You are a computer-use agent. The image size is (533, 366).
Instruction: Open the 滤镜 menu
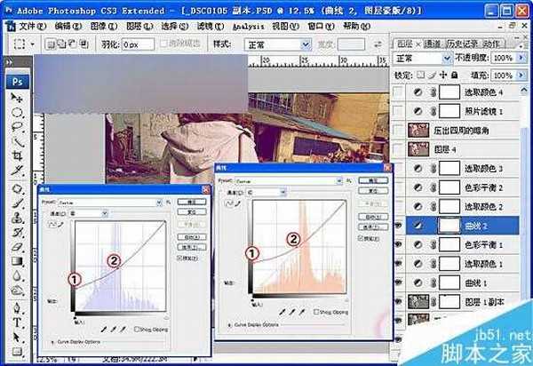[x=211, y=26]
